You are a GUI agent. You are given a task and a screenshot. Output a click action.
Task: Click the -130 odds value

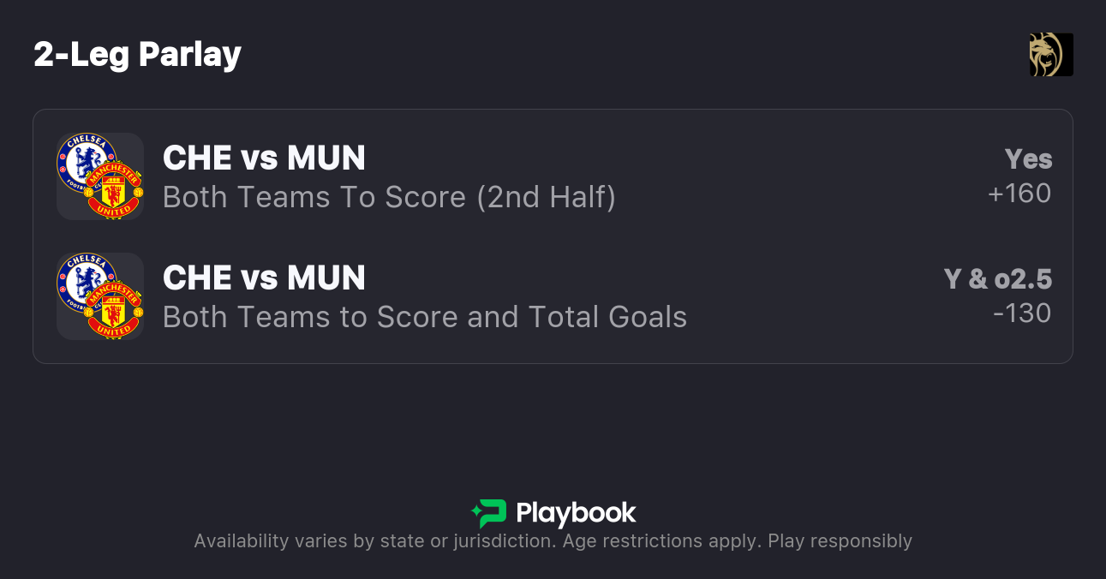[x=1021, y=313]
